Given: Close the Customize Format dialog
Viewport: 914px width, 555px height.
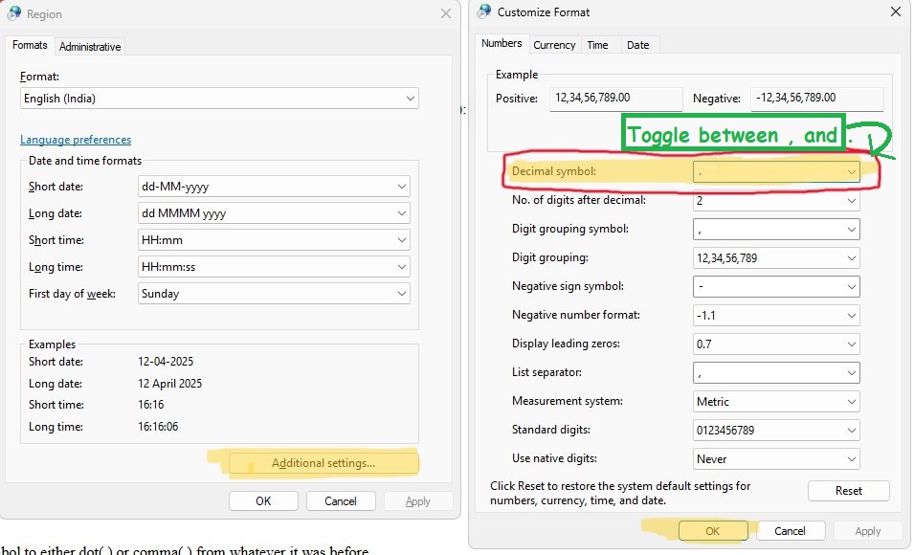Looking at the screenshot, I should pyautogui.click(x=895, y=11).
